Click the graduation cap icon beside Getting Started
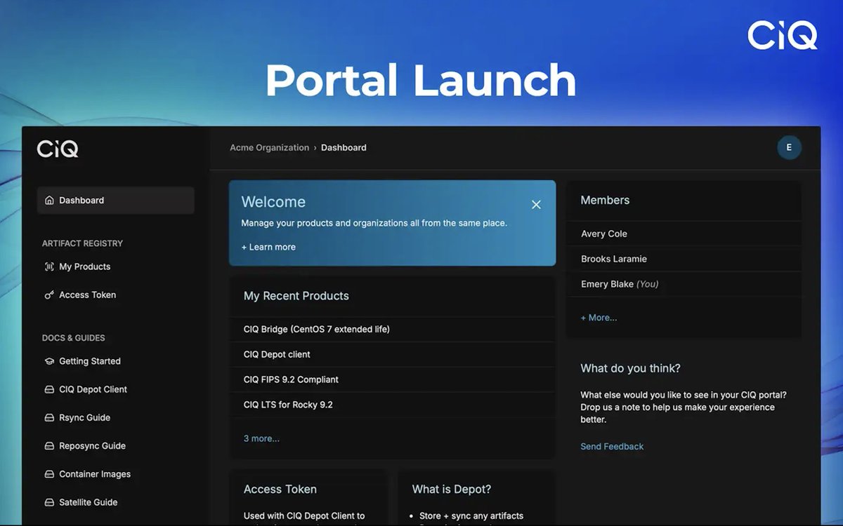The image size is (843, 526). tap(49, 361)
